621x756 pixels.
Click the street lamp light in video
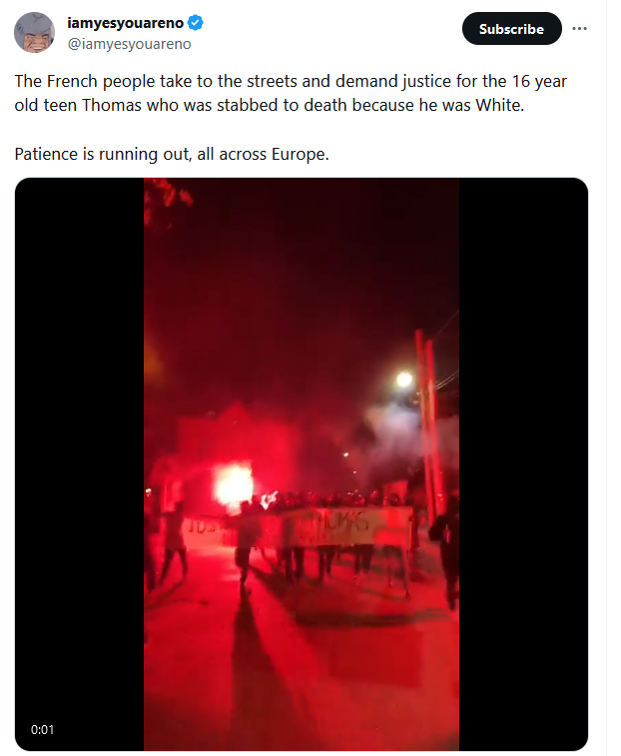[404, 379]
